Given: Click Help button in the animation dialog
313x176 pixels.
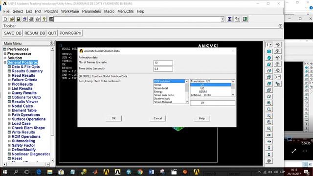Looking at the screenshot, I should 202,118.
